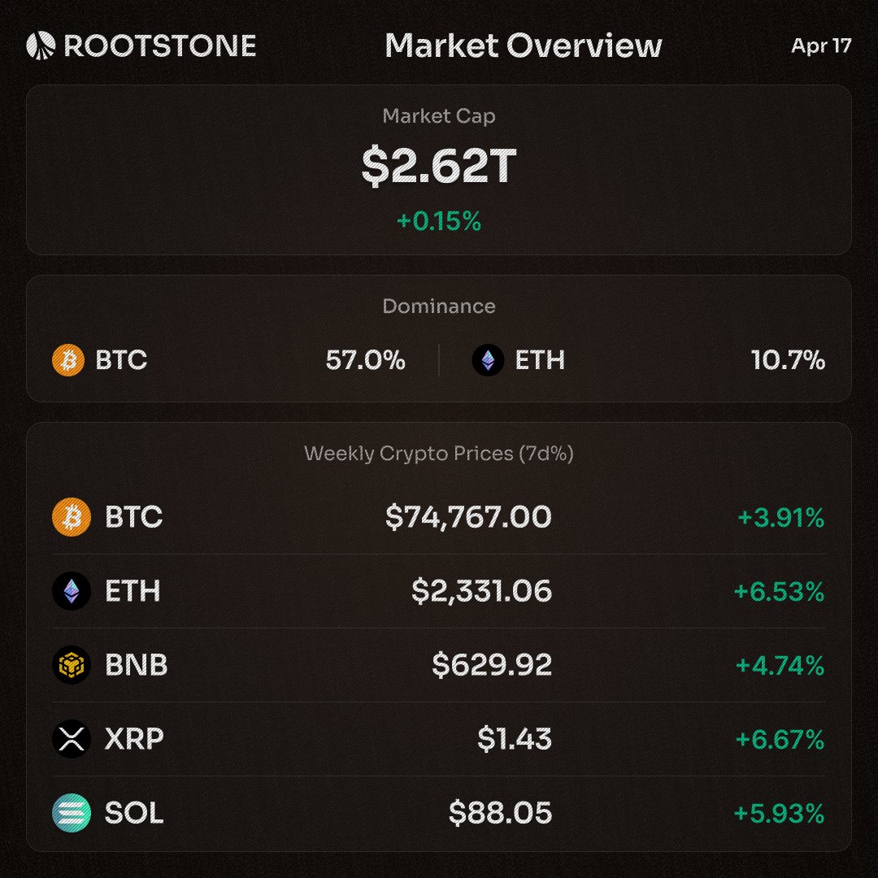Click the Rootstone logo icon

pyautogui.click(x=41, y=46)
